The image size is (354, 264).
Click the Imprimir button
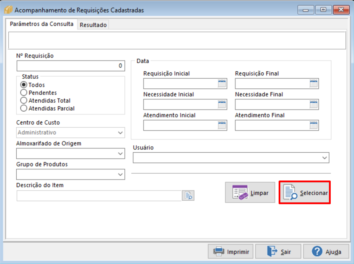point(231,251)
